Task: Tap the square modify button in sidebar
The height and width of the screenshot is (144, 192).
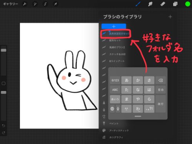Action: (x=3, y=83)
